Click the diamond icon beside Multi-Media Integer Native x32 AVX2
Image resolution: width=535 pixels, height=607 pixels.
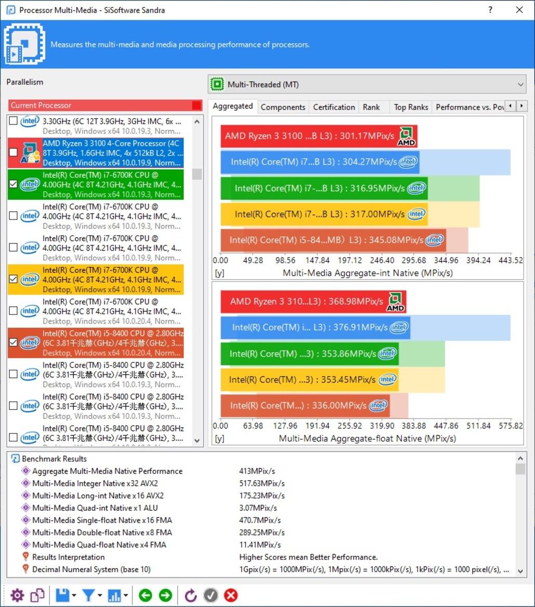(x=26, y=483)
